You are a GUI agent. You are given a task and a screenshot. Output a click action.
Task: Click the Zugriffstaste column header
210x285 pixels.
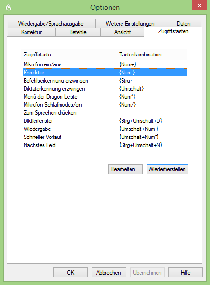[69, 55]
